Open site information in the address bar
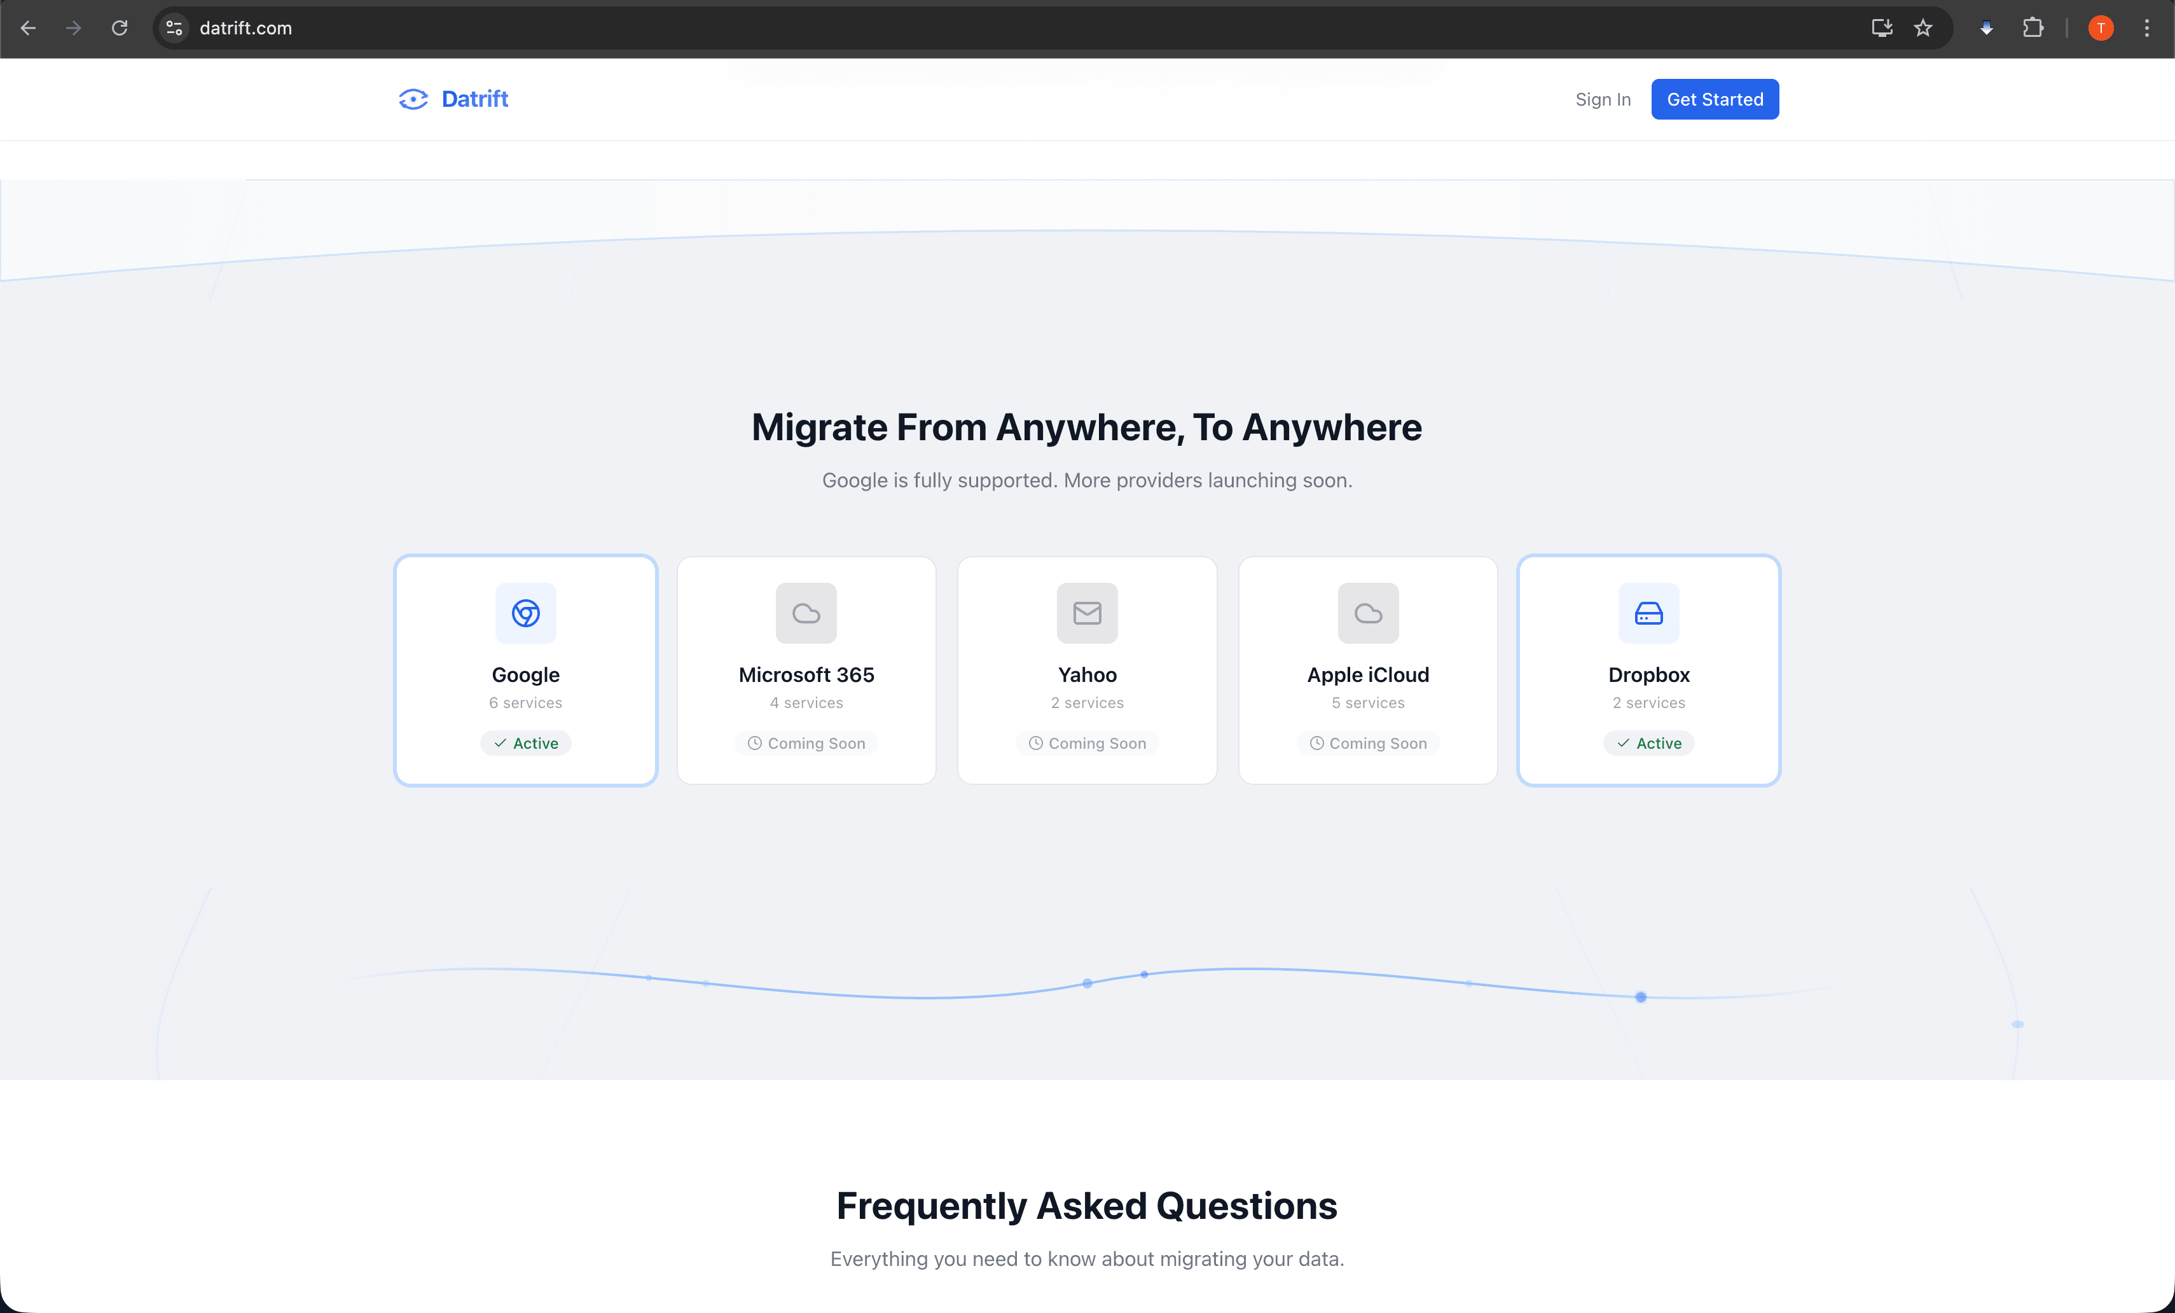The height and width of the screenshot is (1313, 2175). 173,27
